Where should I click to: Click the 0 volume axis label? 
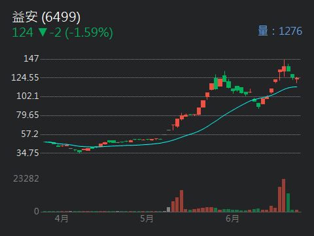pos(37,211)
